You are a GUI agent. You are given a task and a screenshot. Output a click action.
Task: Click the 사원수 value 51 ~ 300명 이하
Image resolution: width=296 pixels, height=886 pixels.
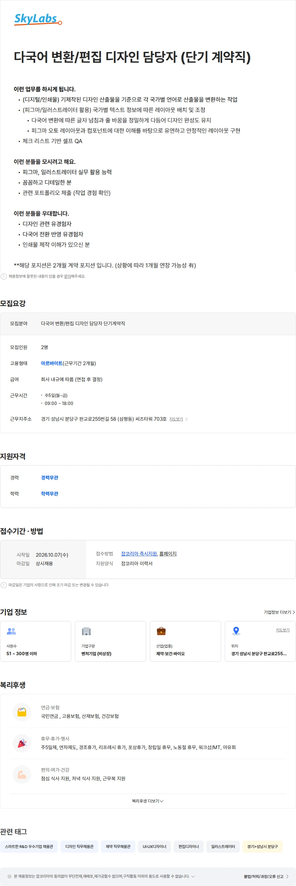click(22, 653)
